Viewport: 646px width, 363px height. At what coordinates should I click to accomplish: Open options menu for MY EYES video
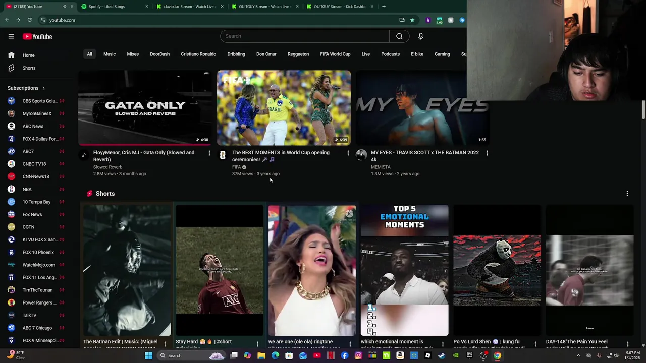[487, 153]
